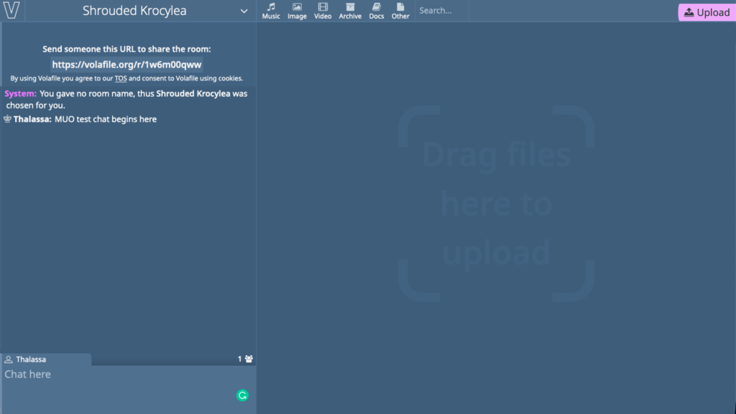Click the Upload button

pyautogui.click(x=707, y=12)
